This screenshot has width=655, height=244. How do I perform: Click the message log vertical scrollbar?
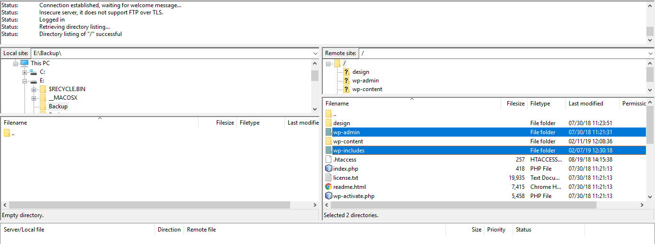coord(650,32)
